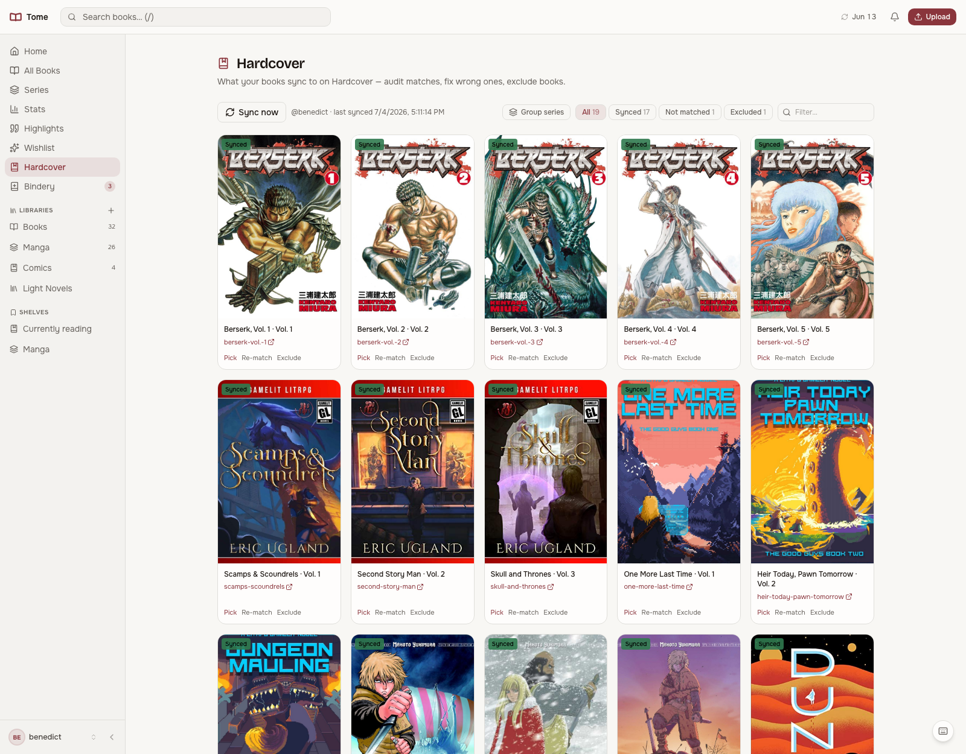Image resolution: width=966 pixels, height=754 pixels.
Task: Click the Bindery count badge 3
Action: click(110, 186)
